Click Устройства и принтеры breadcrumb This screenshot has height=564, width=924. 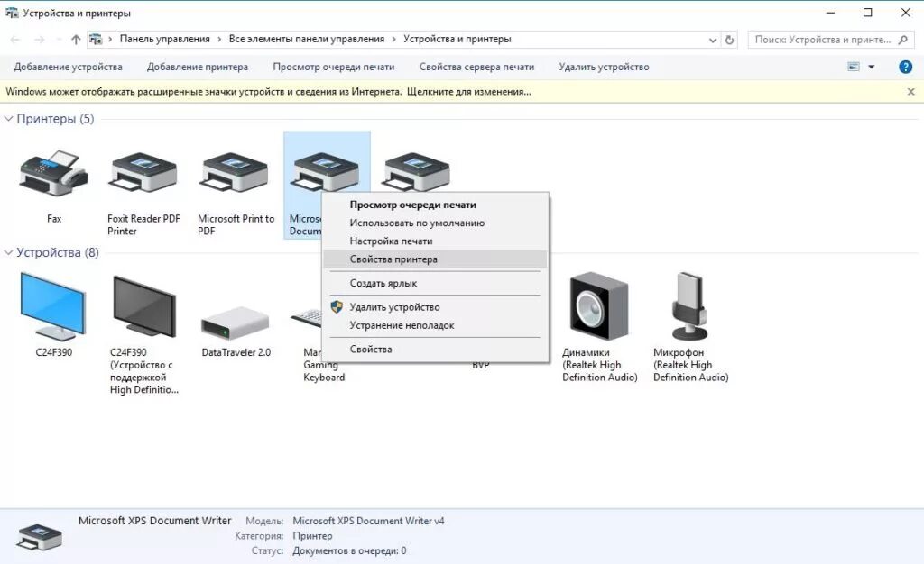click(x=457, y=39)
